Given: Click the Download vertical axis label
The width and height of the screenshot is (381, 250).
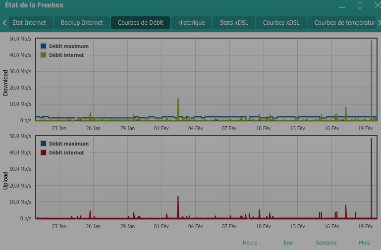Looking at the screenshot, I should [x=5, y=83].
